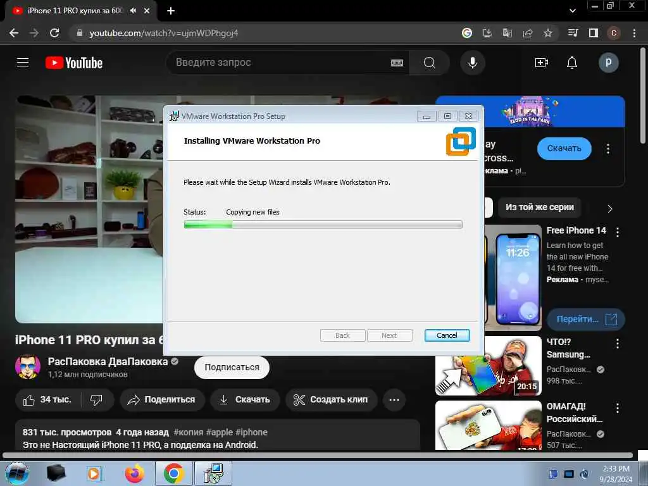The image size is (648, 486).
Task: Click the address bar showing youtube.com URL
Action: [265, 33]
